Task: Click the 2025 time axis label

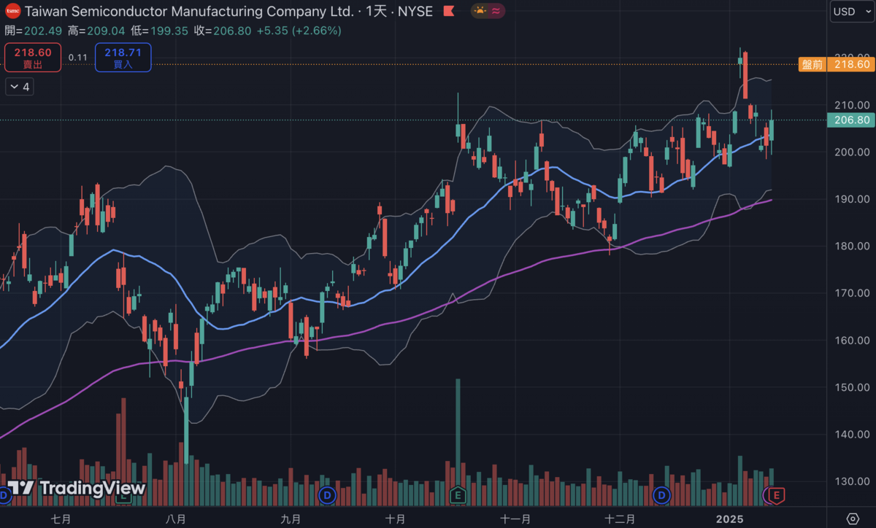Action: point(729,519)
